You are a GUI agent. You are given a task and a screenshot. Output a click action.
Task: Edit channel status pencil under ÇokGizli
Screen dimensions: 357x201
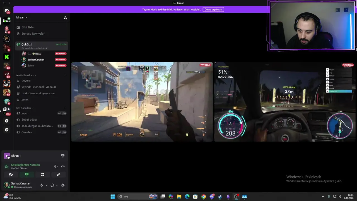[x=47, y=48]
